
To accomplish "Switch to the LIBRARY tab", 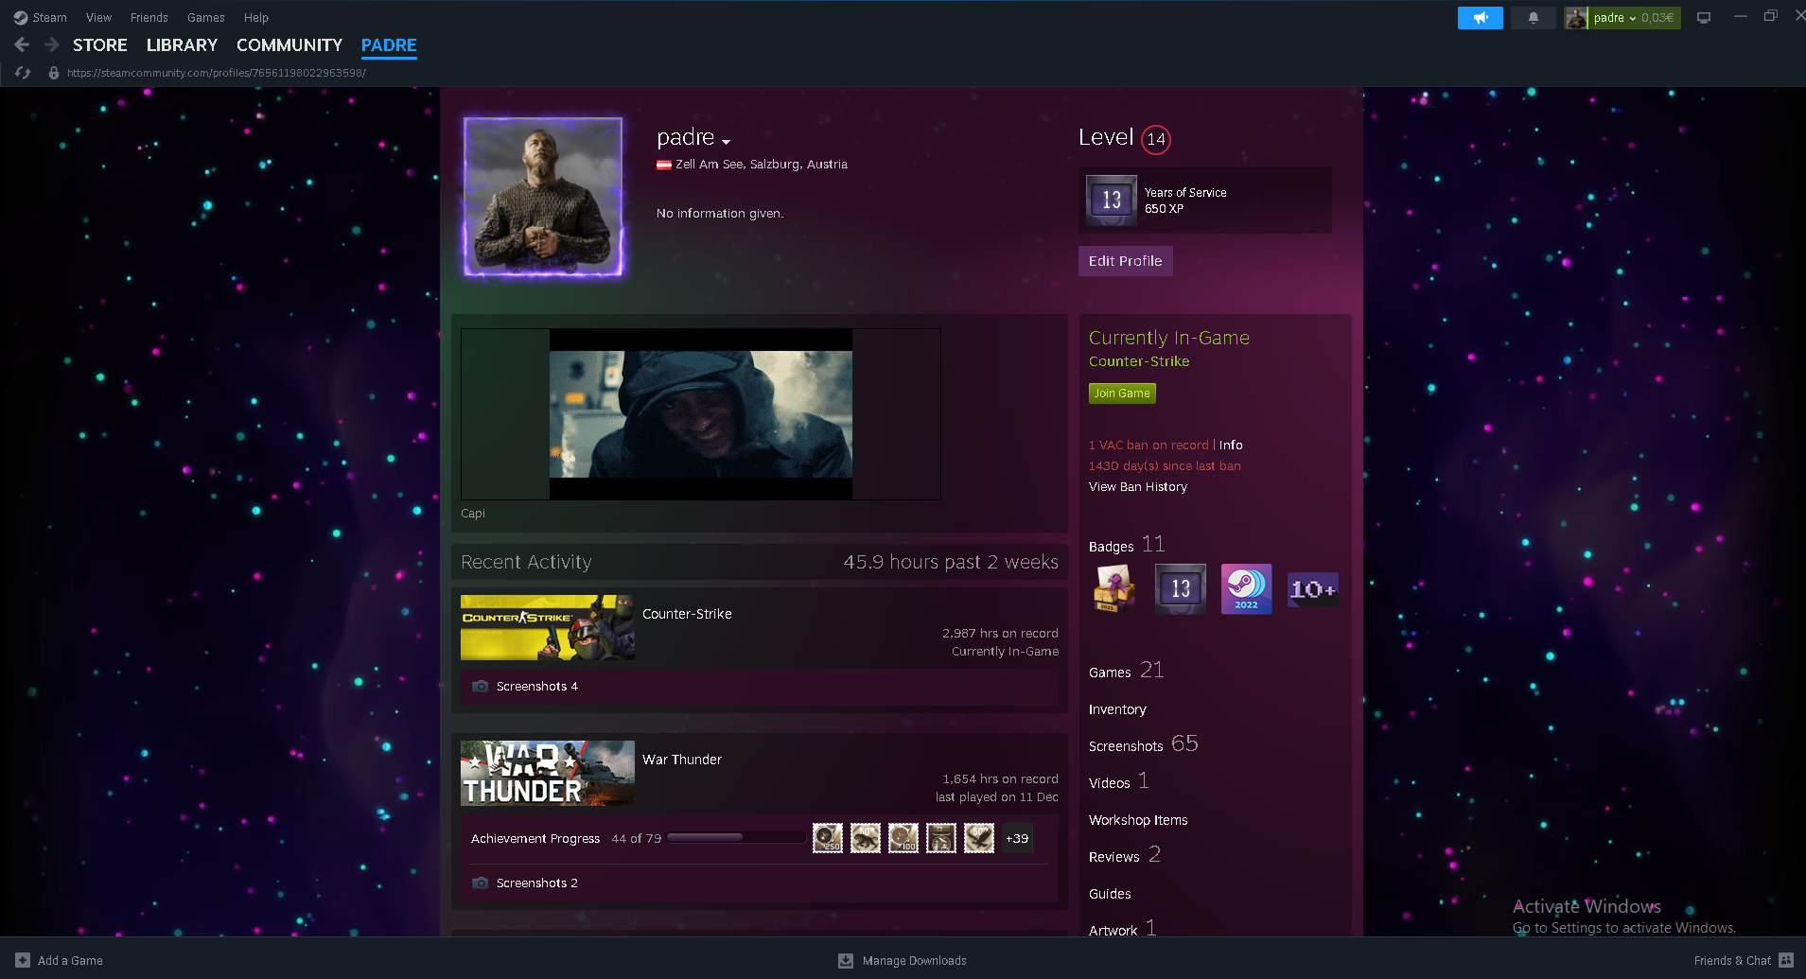I will (182, 45).
